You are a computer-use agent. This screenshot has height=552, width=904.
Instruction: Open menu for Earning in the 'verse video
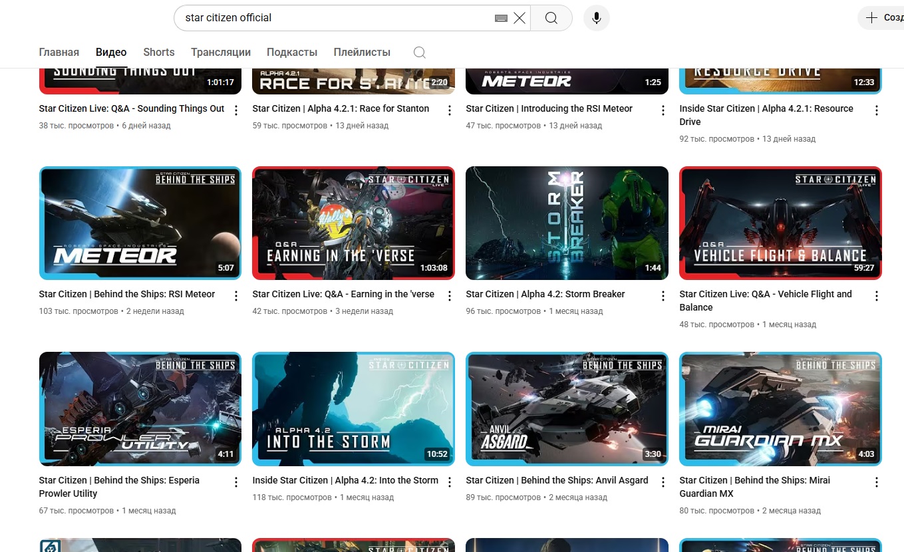[450, 297]
